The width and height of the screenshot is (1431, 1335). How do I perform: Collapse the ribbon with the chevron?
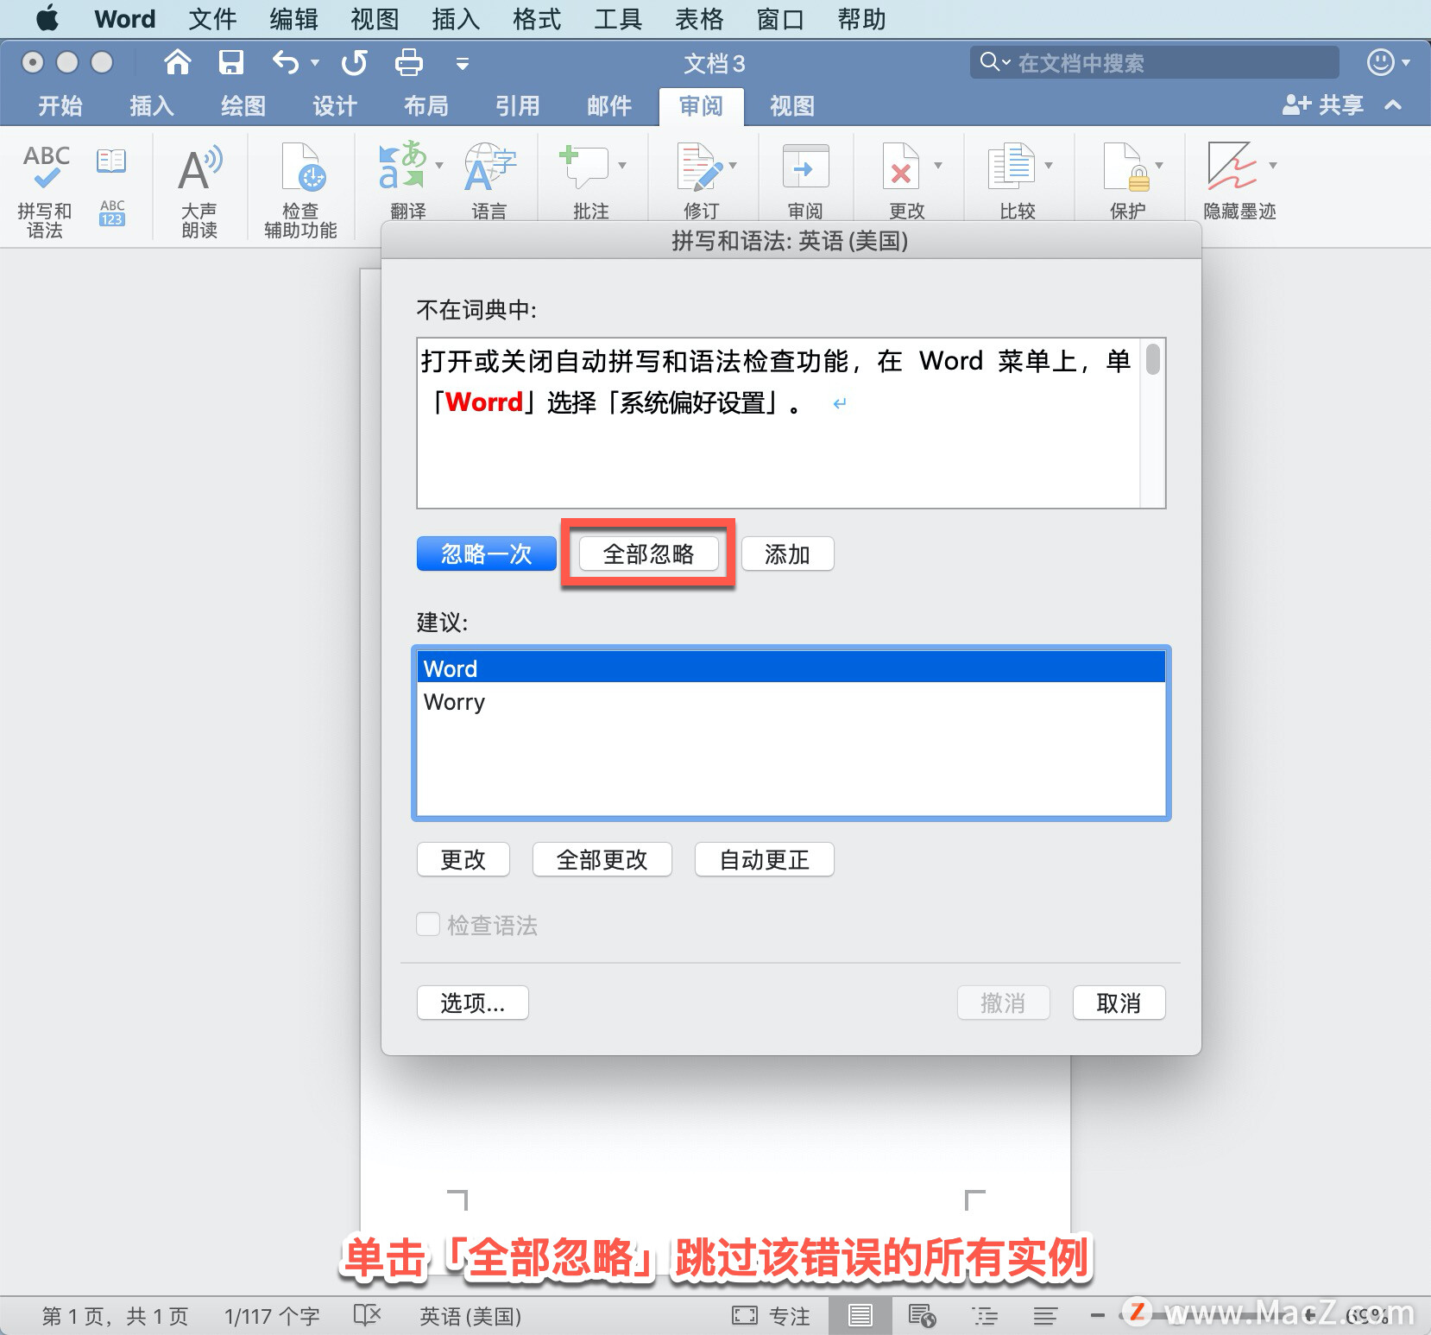click(1393, 104)
